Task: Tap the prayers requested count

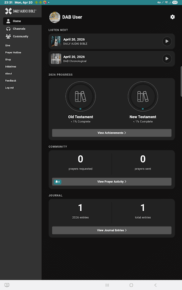Action: (80, 159)
